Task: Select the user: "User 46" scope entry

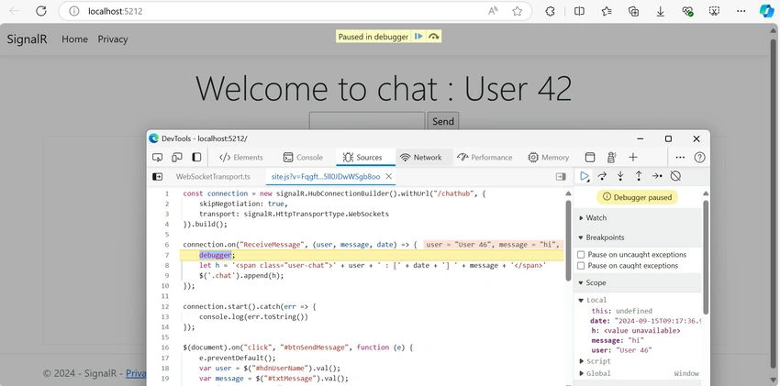Action: click(622, 350)
